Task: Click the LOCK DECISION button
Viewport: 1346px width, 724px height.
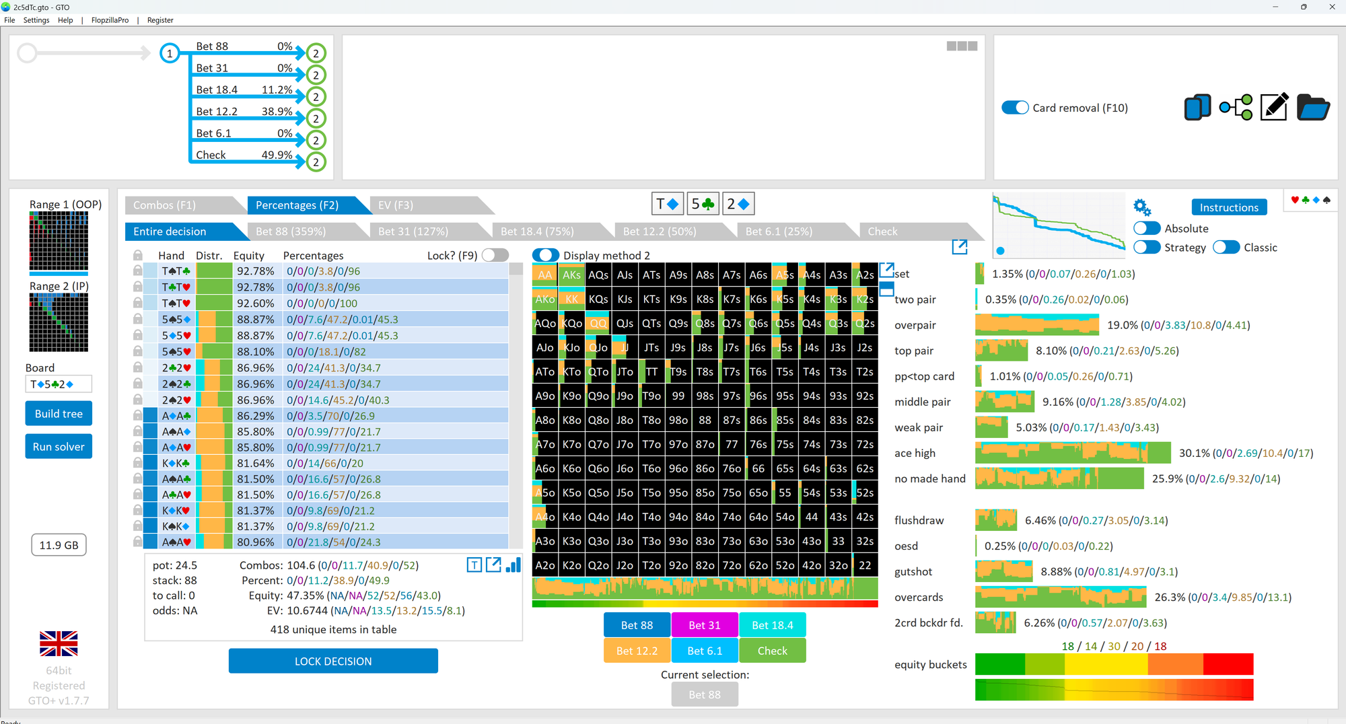Action: (x=333, y=661)
